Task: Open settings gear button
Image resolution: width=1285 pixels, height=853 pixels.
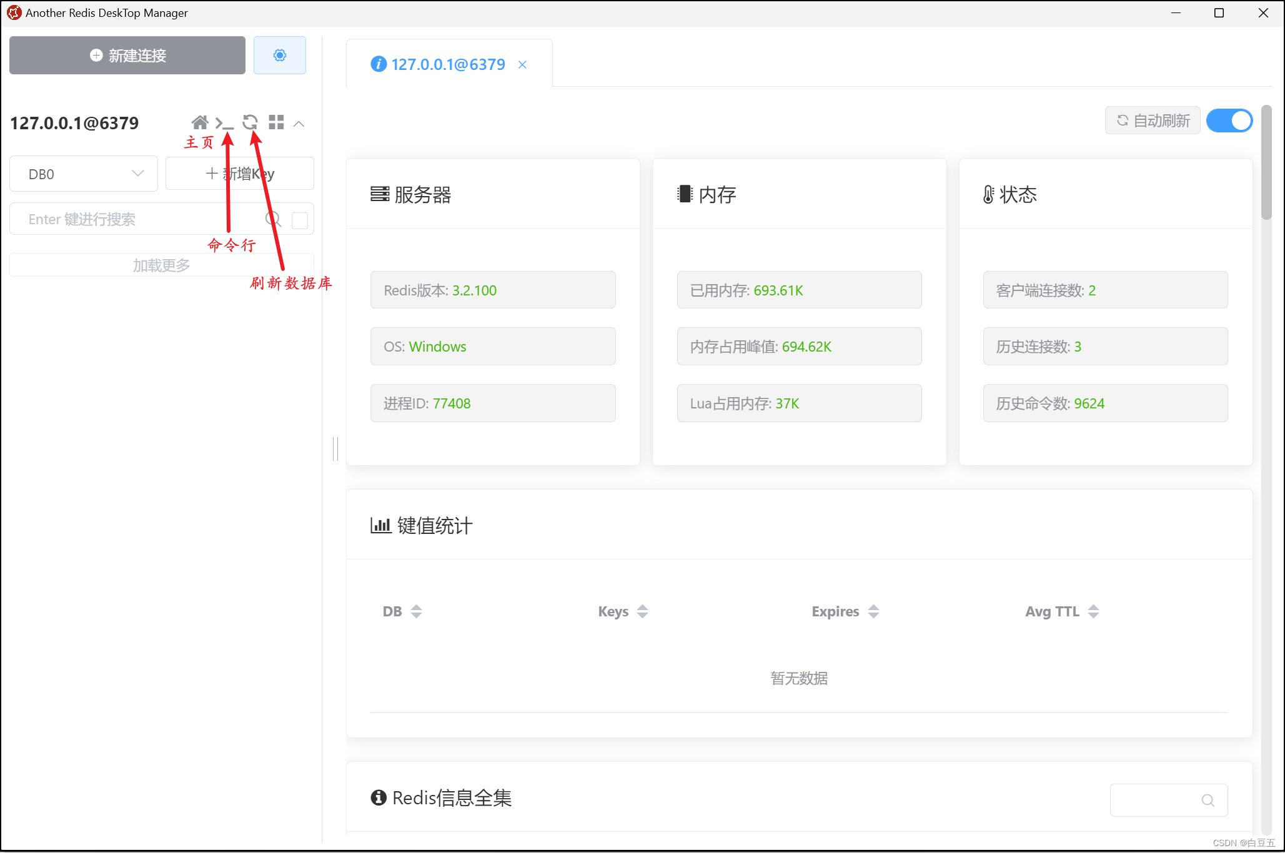Action: click(x=280, y=55)
